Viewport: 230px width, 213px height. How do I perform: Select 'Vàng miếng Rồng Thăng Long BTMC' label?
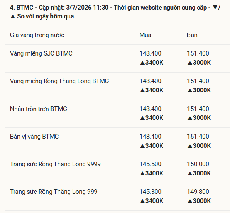(60, 81)
